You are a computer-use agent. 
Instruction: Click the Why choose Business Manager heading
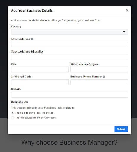69,142
